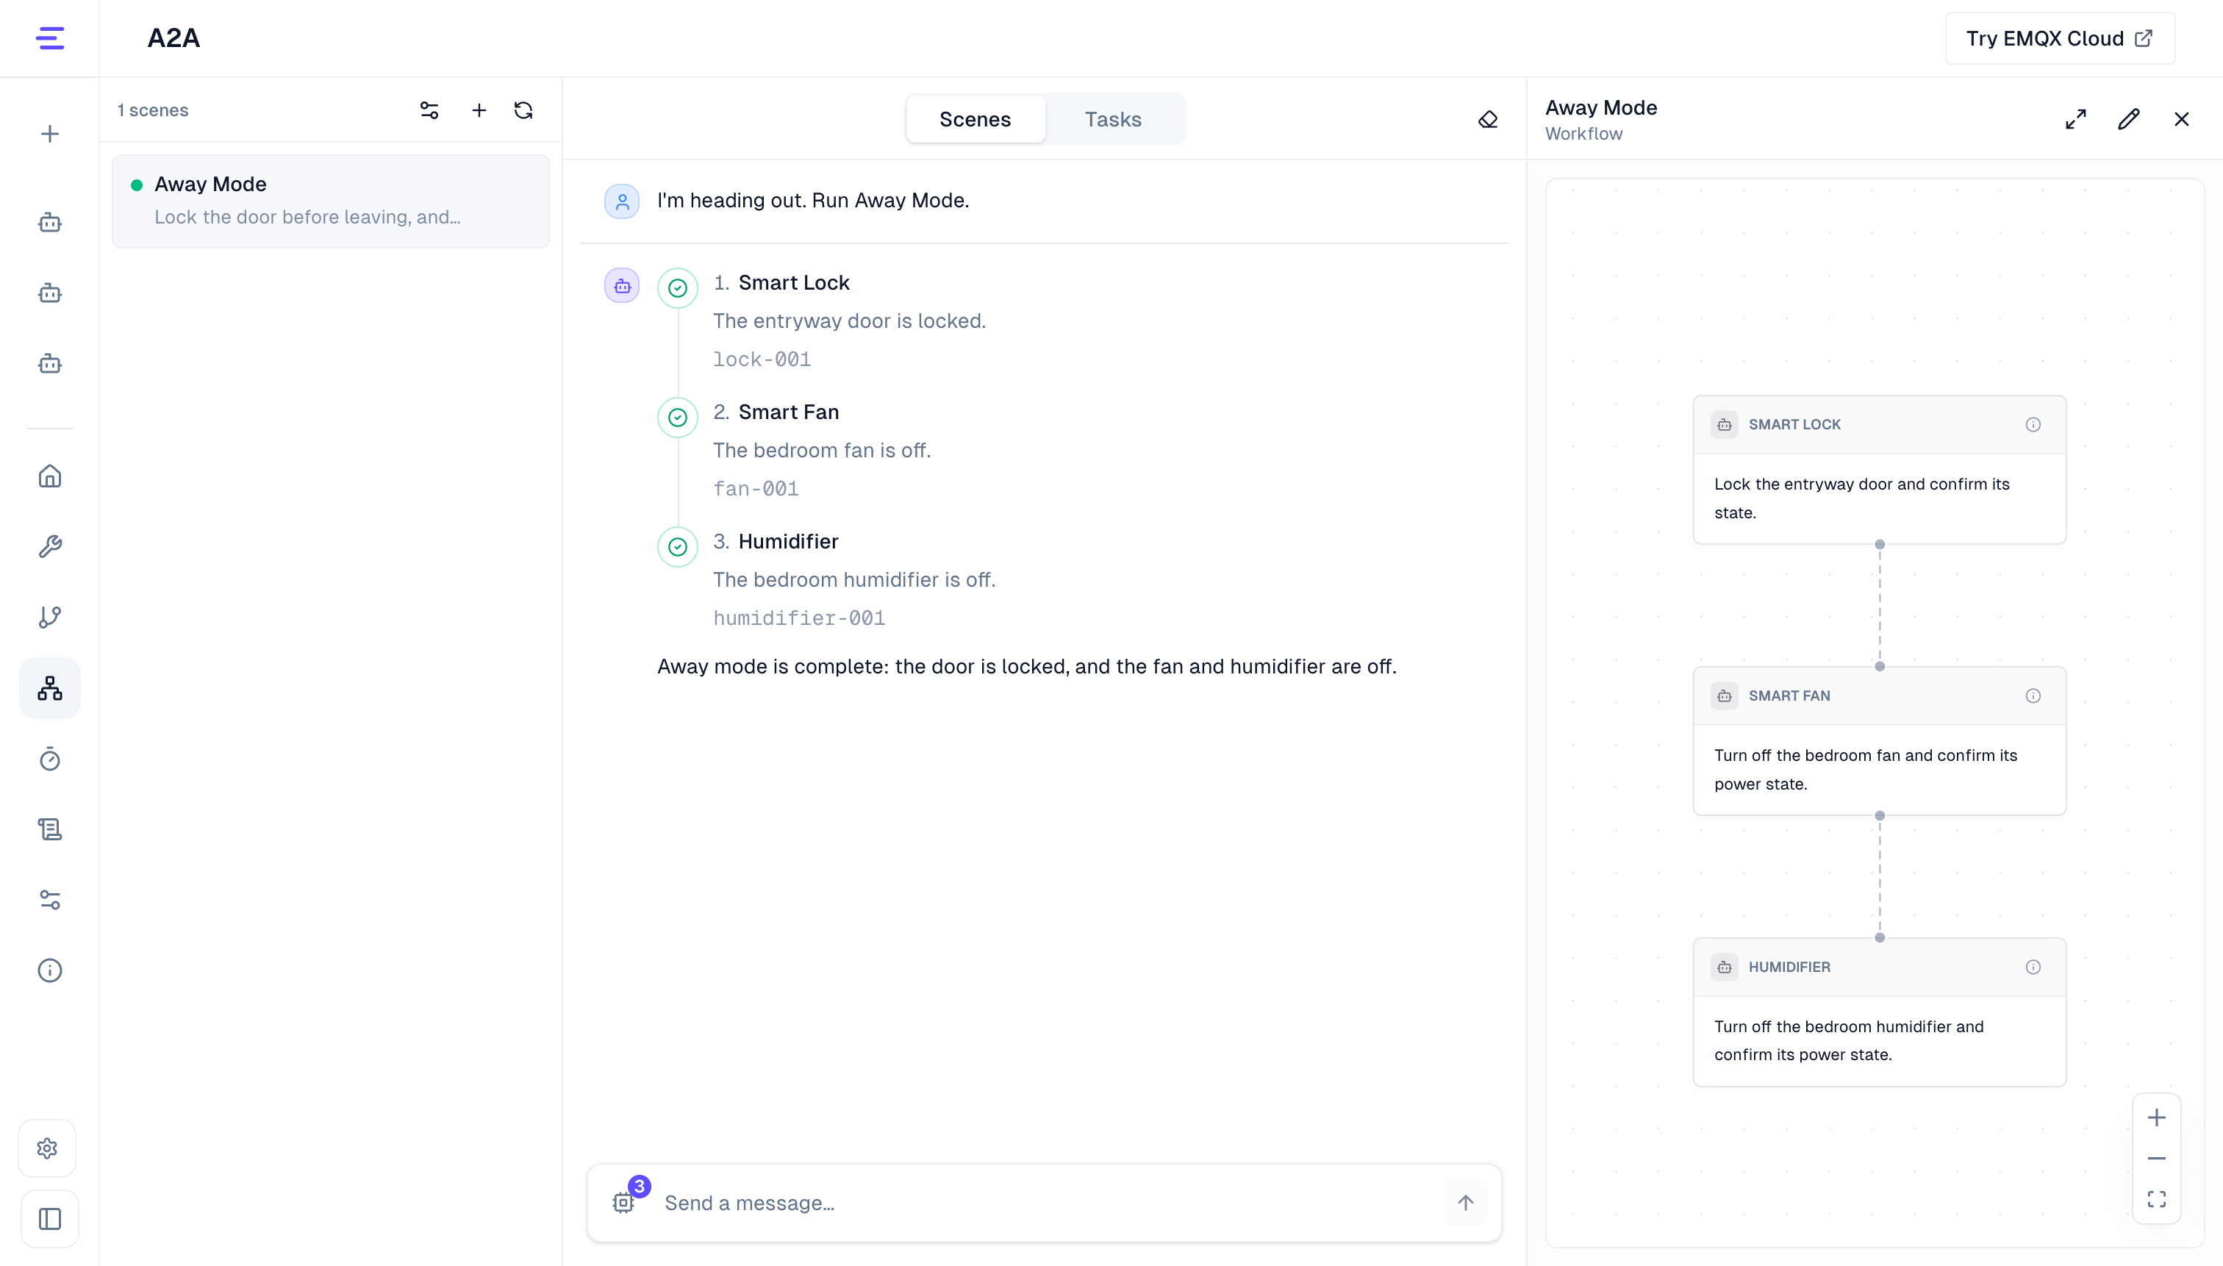Show info for the Smart Lock node
The height and width of the screenshot is (1266, 2223).
coord(2033,424)
